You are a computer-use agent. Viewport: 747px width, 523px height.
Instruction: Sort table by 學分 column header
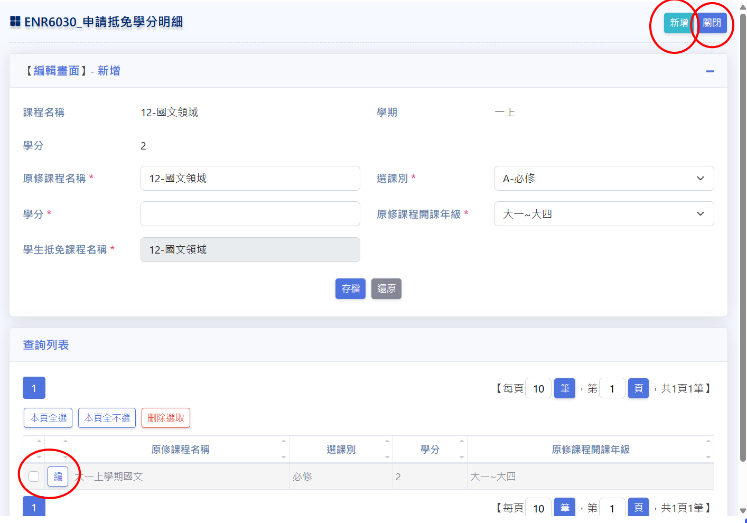click(x=430, y=450)
